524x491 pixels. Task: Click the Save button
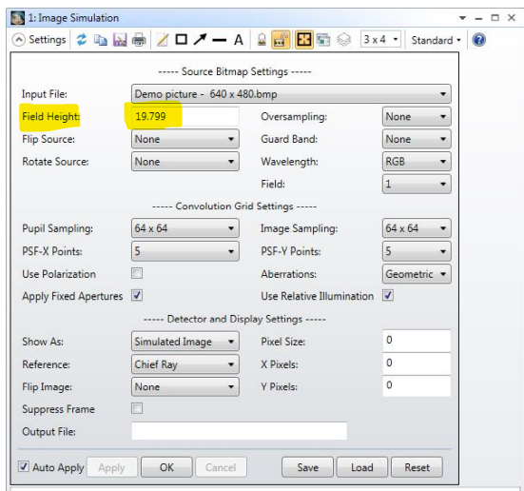[x=308, y=467]
